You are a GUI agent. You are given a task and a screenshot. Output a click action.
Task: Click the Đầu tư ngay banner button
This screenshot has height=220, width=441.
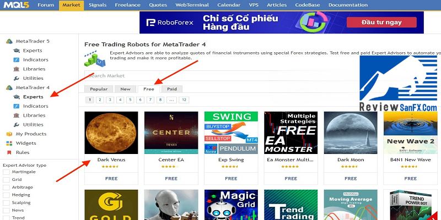[381, 22]
